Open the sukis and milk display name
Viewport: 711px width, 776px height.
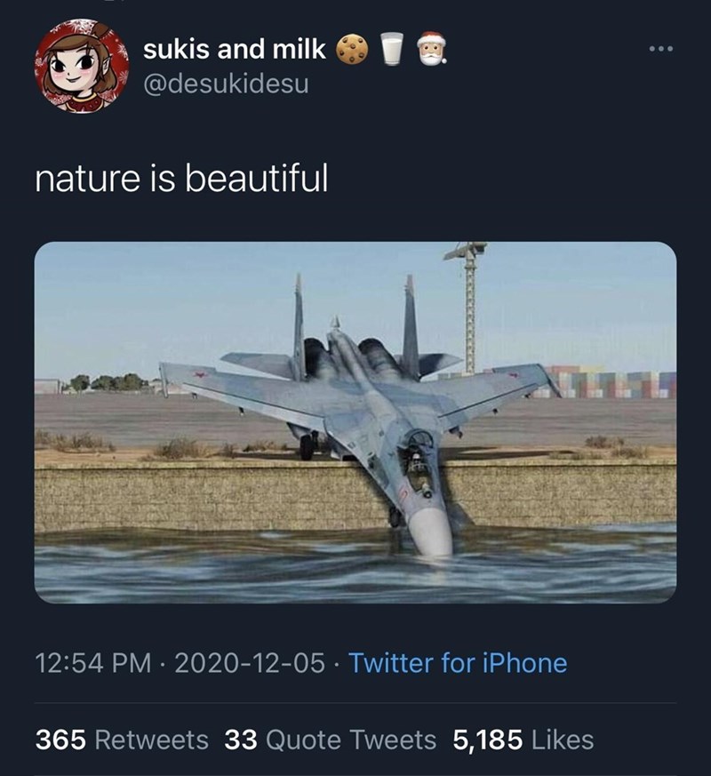pyautogui.click(x=235, y=50)
